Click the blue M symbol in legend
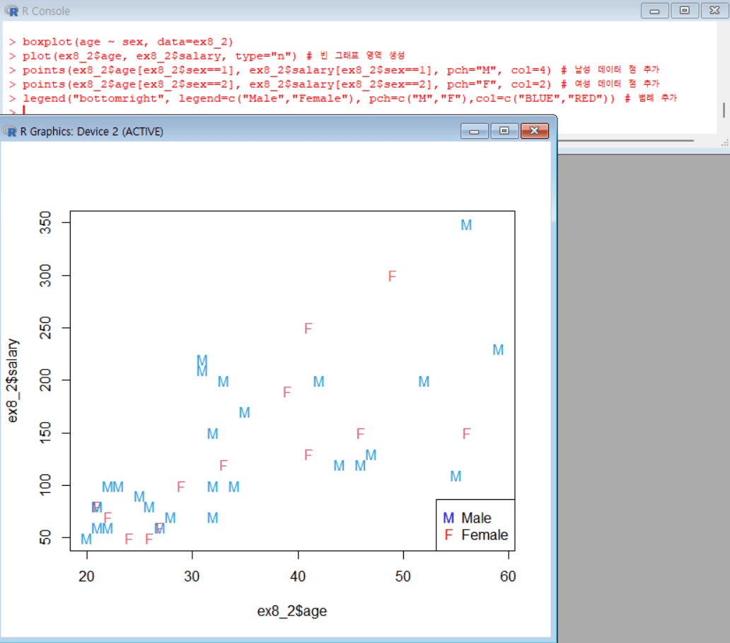 448,518
